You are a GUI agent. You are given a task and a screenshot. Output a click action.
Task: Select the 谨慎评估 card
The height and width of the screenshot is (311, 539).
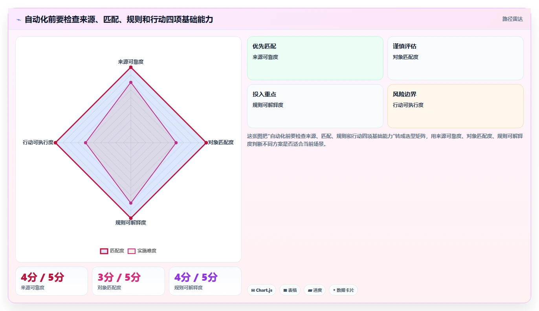pyautogui.click(x=455, y=58)
